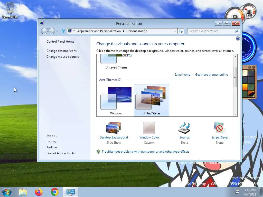Viewport: 263px width, 197px height.
Task: Open Ease of Access Center link
Action: coord(61,153)
